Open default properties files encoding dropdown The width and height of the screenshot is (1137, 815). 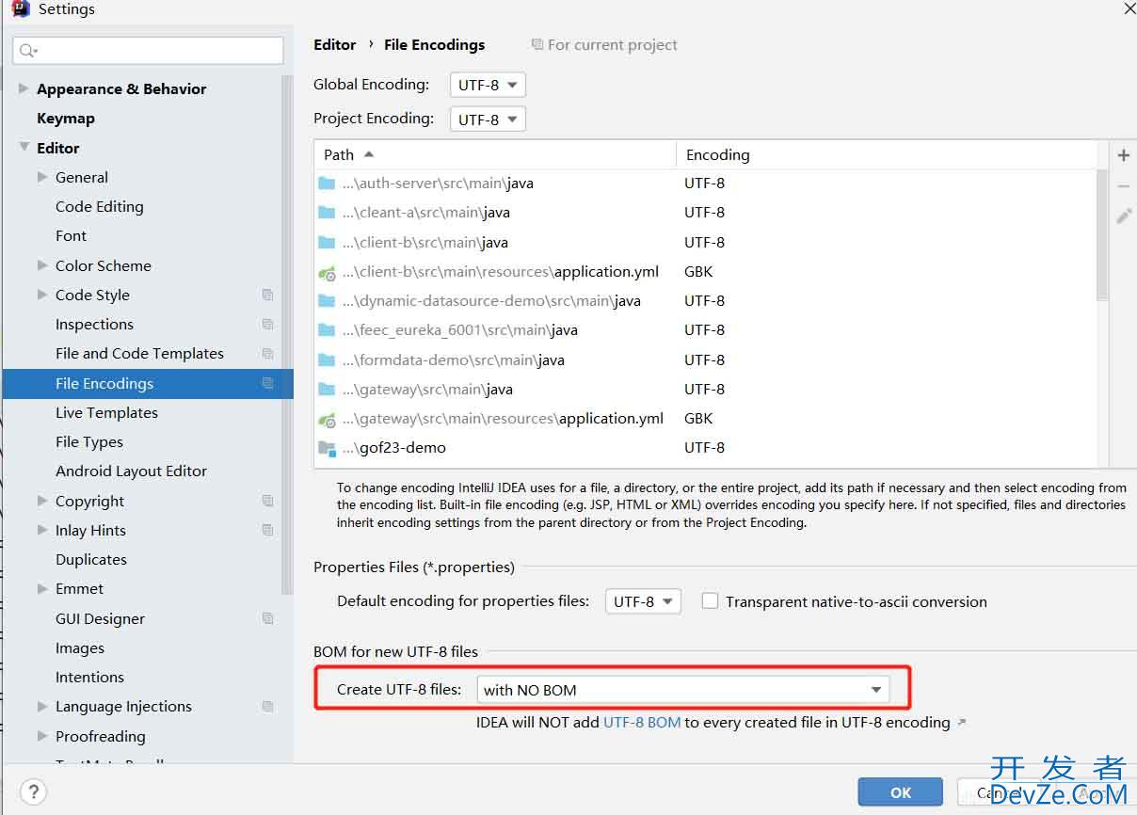tap(643, 601)
